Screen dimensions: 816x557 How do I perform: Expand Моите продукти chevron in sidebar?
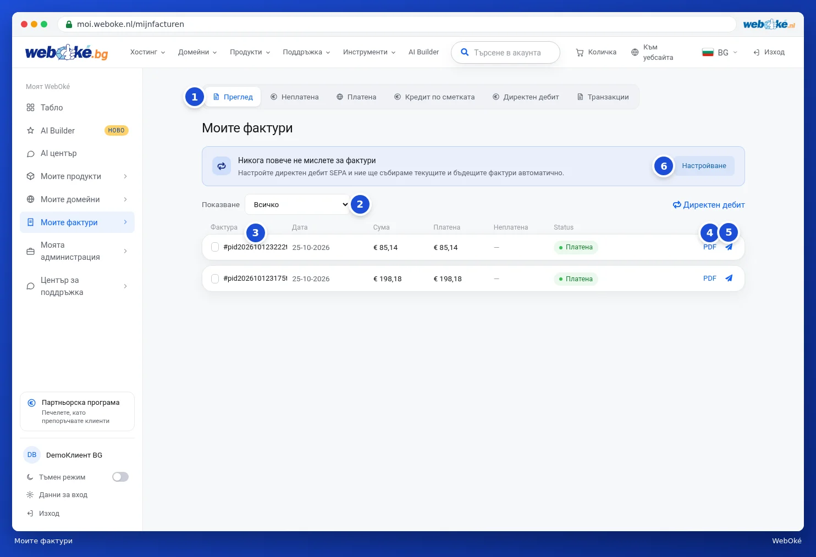pos(125,176)
